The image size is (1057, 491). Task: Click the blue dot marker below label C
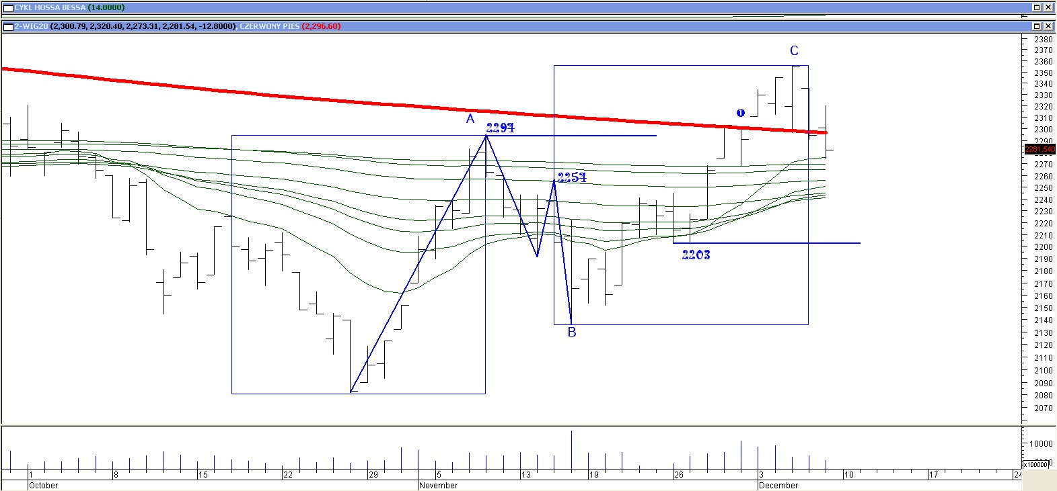tap(741, 113)
